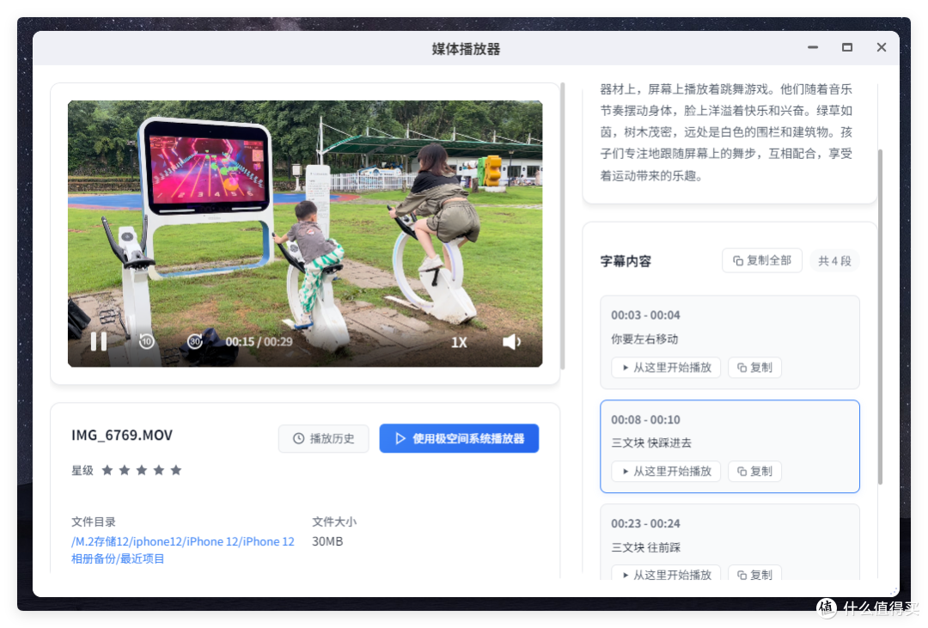Image resolution: width=928 pixels, height=628 pixels.
Task: Set rating to three stars
Action: point(142,470)
